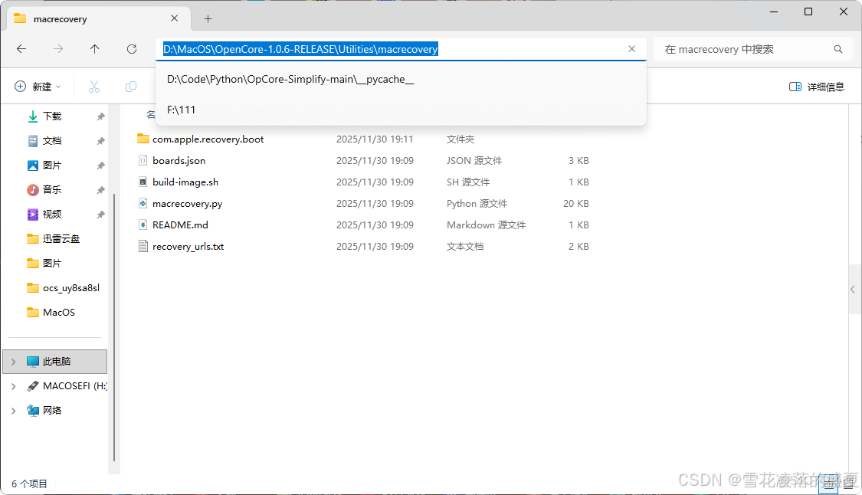
Task: Open Videos (视频) in sidebar
Action: [x=52, y=214]
